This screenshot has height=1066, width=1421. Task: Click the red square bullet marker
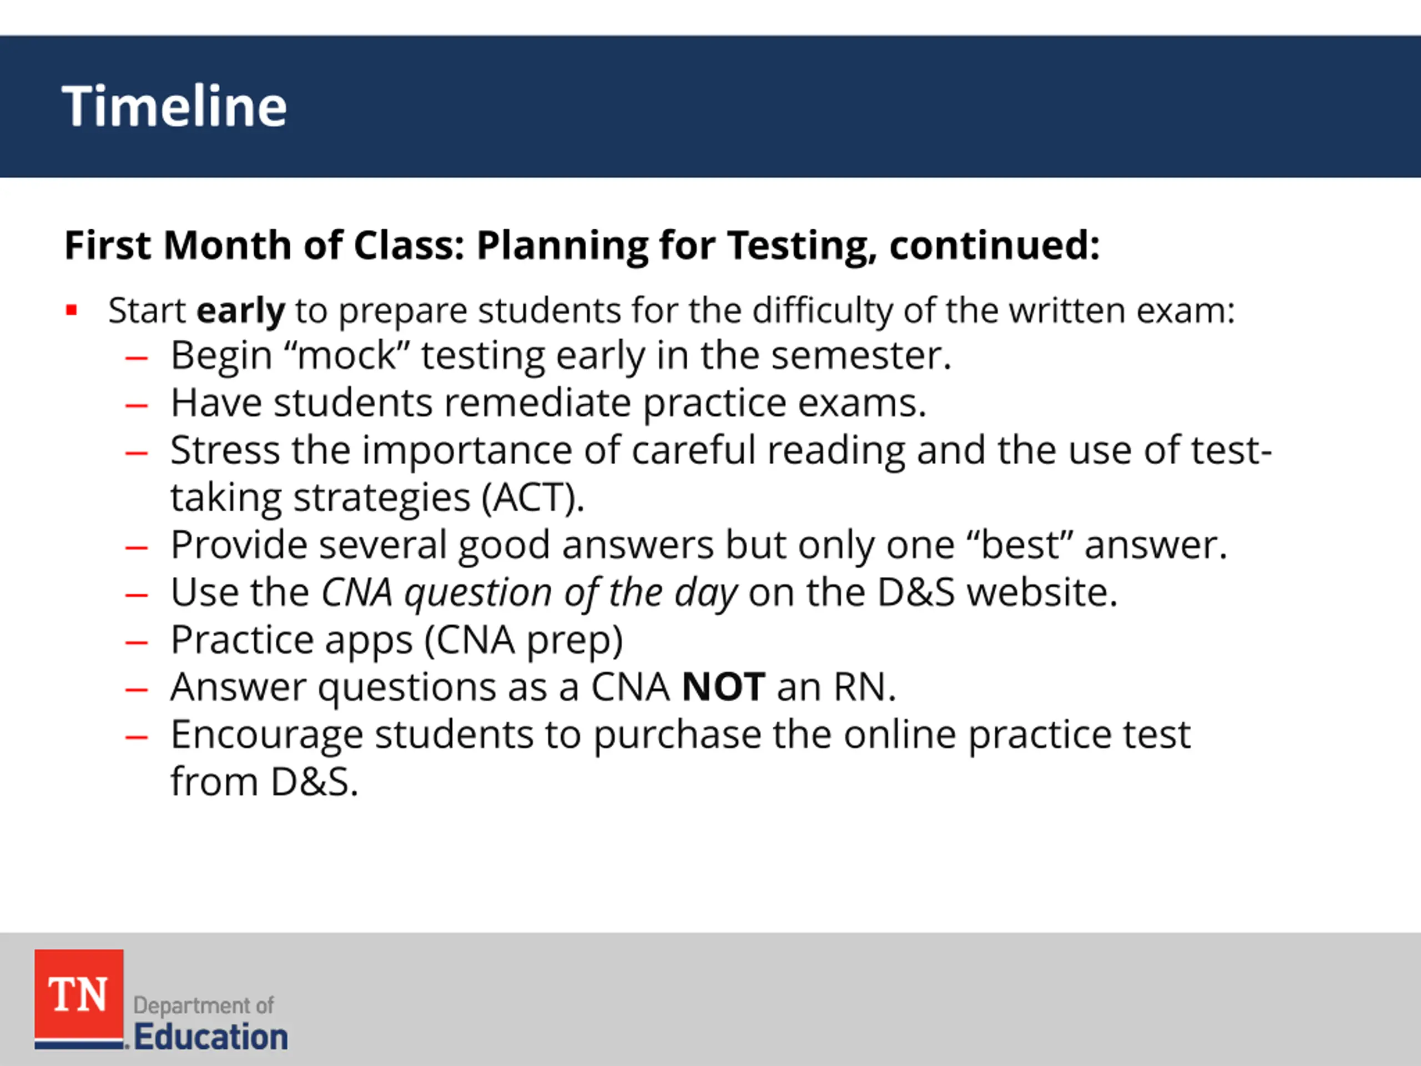point(71,311)
